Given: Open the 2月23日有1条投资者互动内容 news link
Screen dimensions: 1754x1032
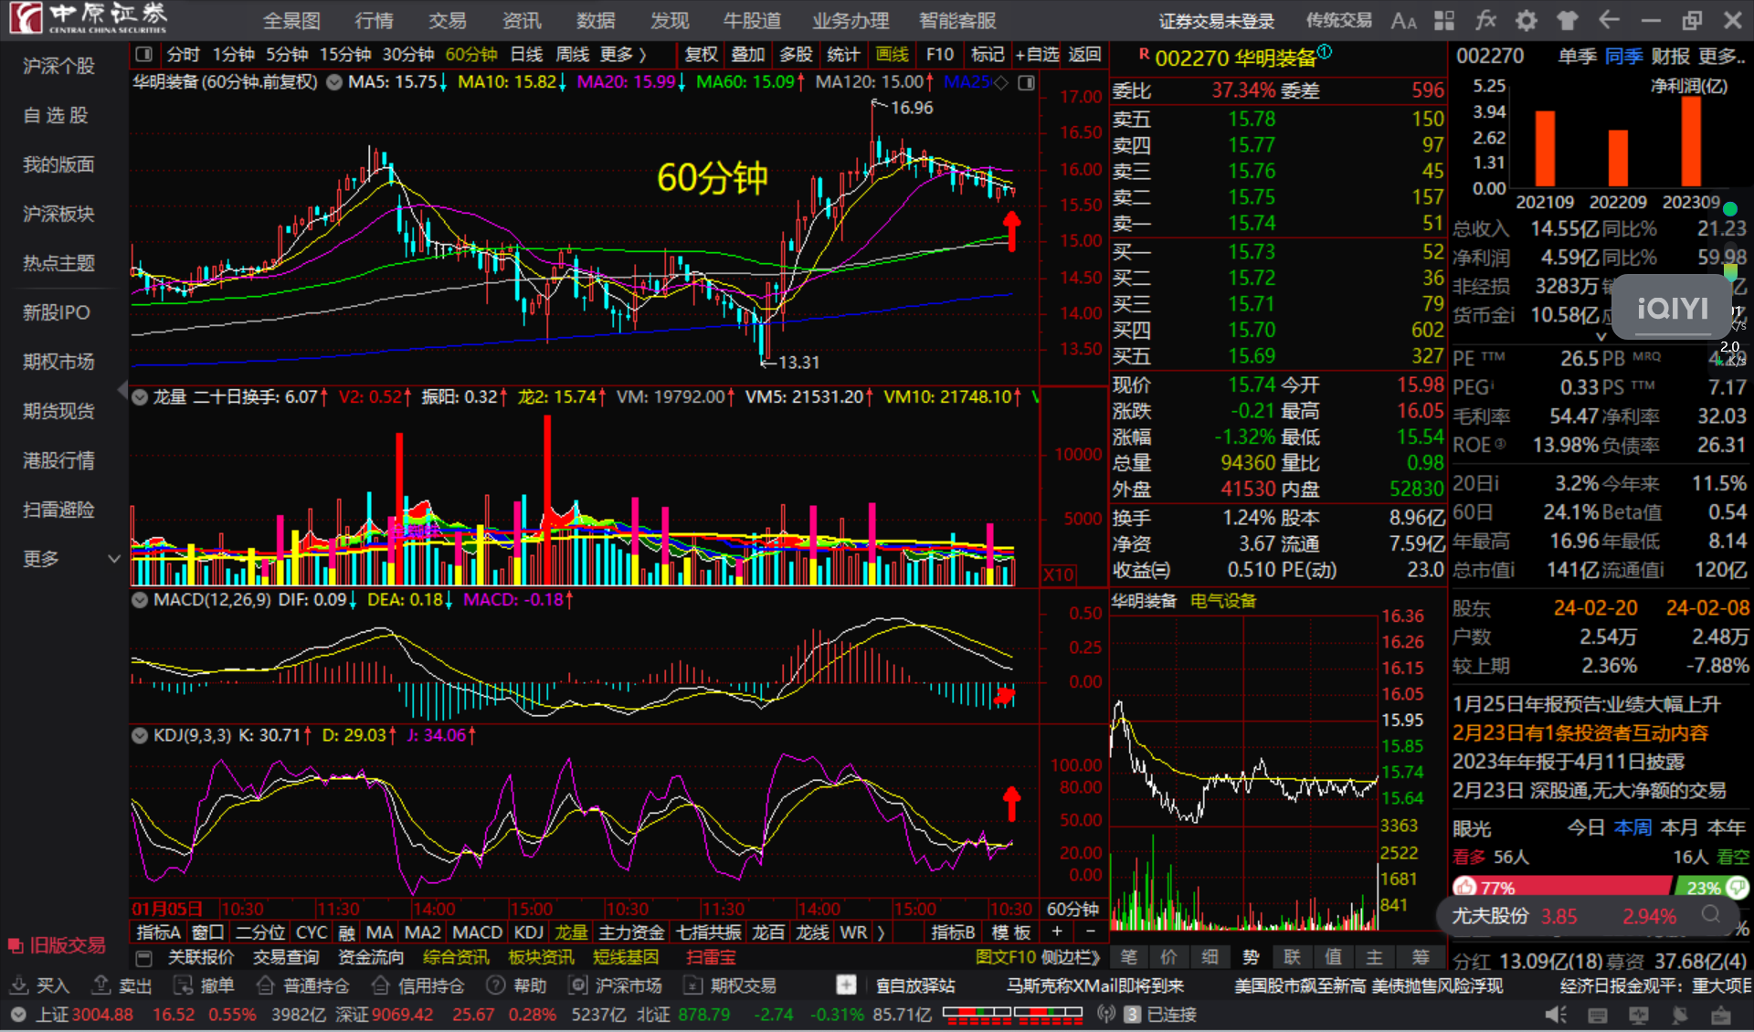Looking at the screenshot, I should click(x=1580, y=732).
